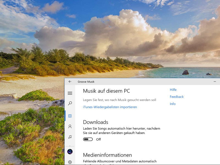
Task: Click 'Fehlende Albumcover und Metadaten automatisch' text
Action: 120,161
